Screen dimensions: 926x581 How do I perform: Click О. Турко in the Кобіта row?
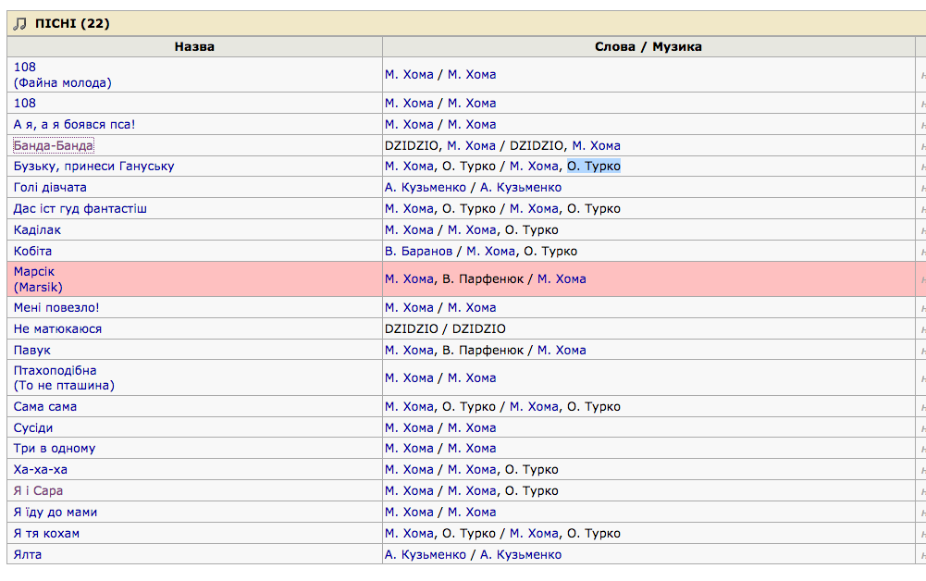click(x=550, y=252)
